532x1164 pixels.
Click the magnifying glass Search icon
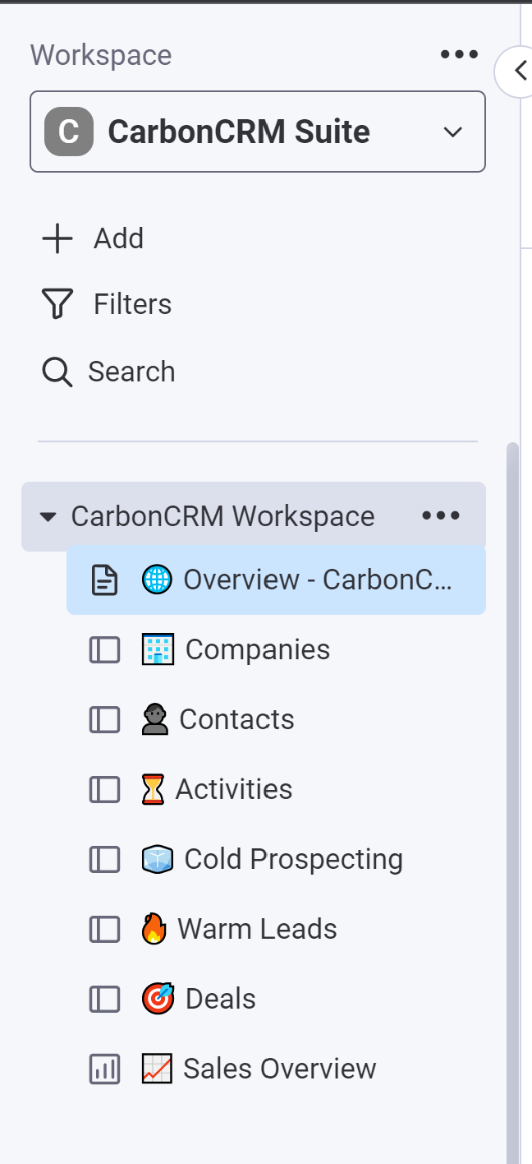57,372
